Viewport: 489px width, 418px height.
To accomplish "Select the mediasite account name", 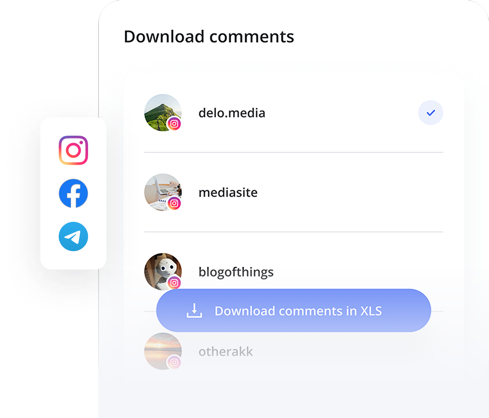I will [228, 192].
